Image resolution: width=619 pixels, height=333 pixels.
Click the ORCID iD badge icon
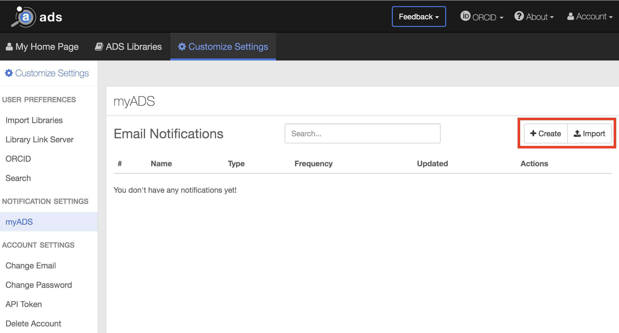(465, 16)
